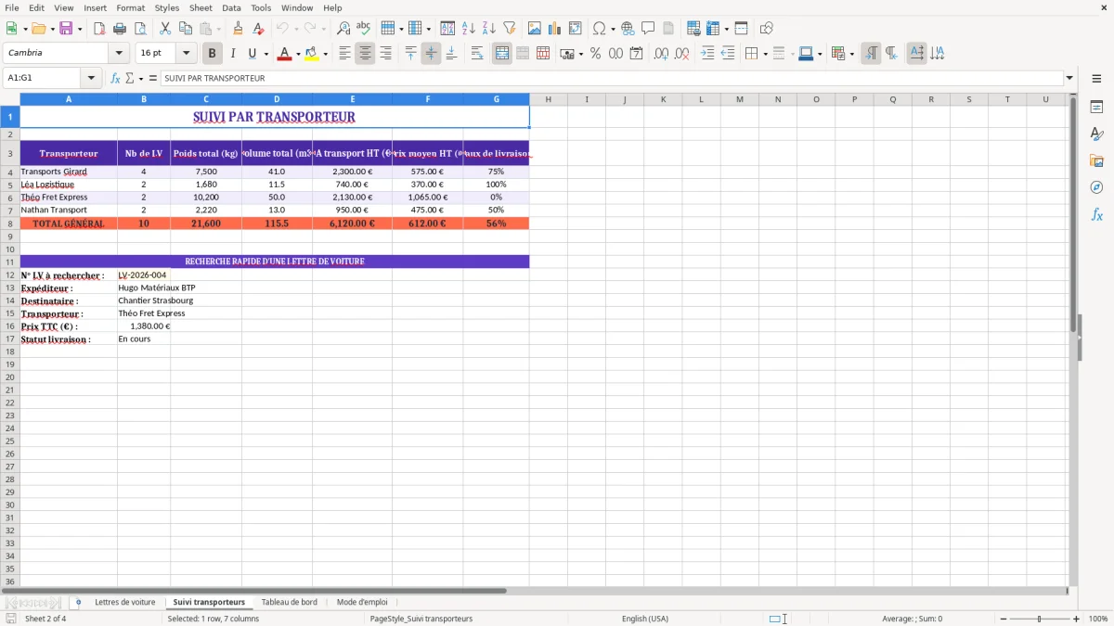1114x626 pixels.
Task: Toggle Italic formatting
Action: 233,54
